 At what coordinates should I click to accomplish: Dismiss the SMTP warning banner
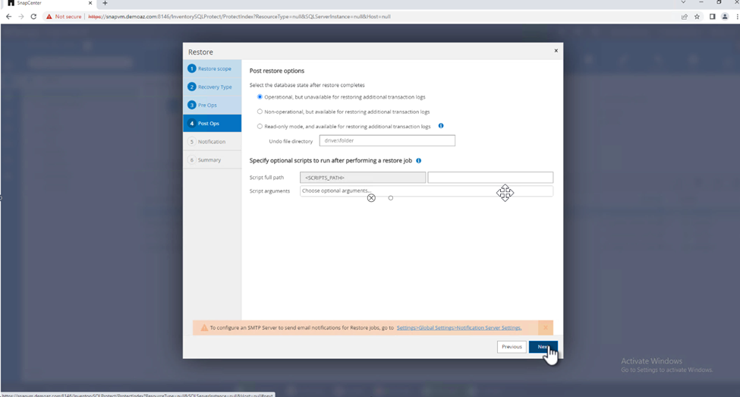pyautogui.click(x=545, y=328)
